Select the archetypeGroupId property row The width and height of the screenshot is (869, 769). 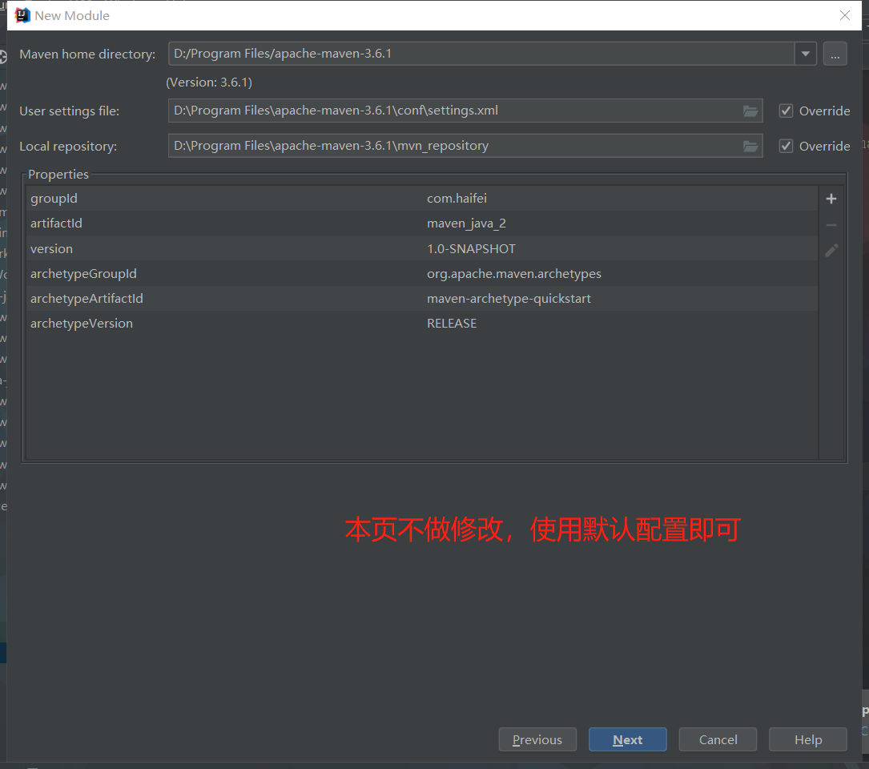(x=422, y=274)
